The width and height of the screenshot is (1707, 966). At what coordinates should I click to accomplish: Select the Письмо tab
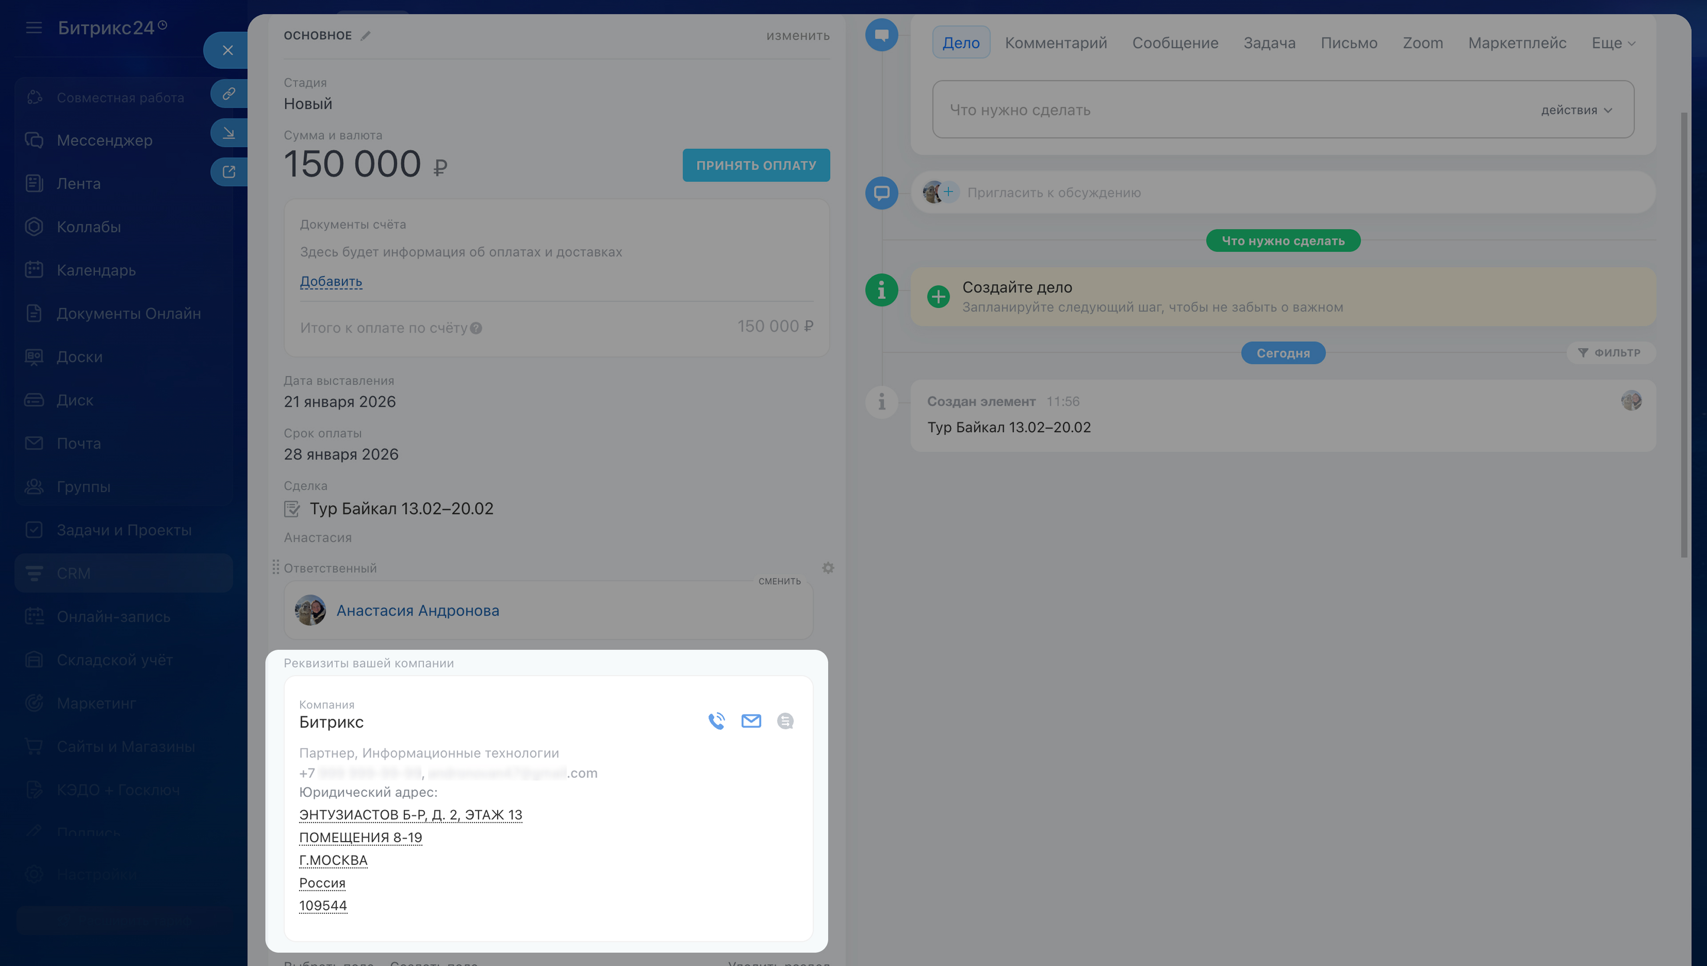click(1348, 43)
